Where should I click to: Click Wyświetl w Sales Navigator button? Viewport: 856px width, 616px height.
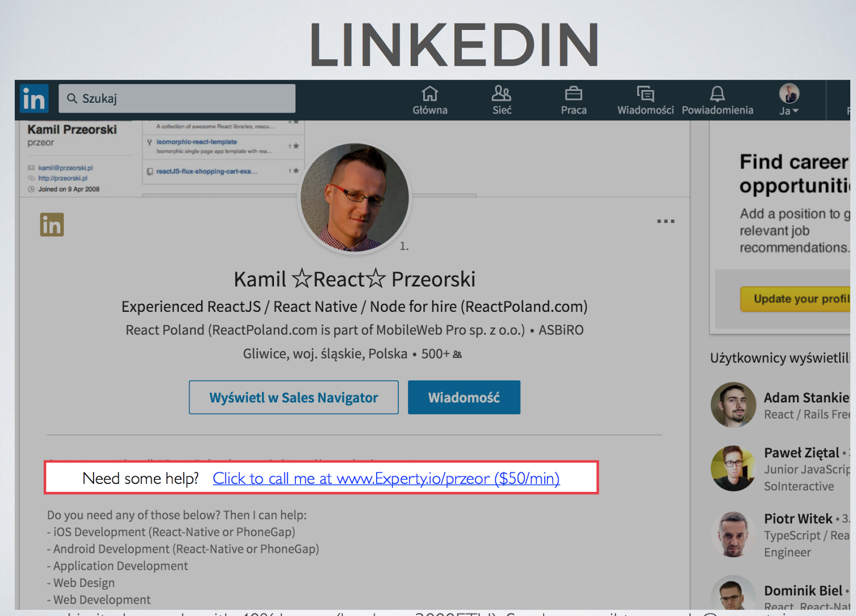click(294, 397)
